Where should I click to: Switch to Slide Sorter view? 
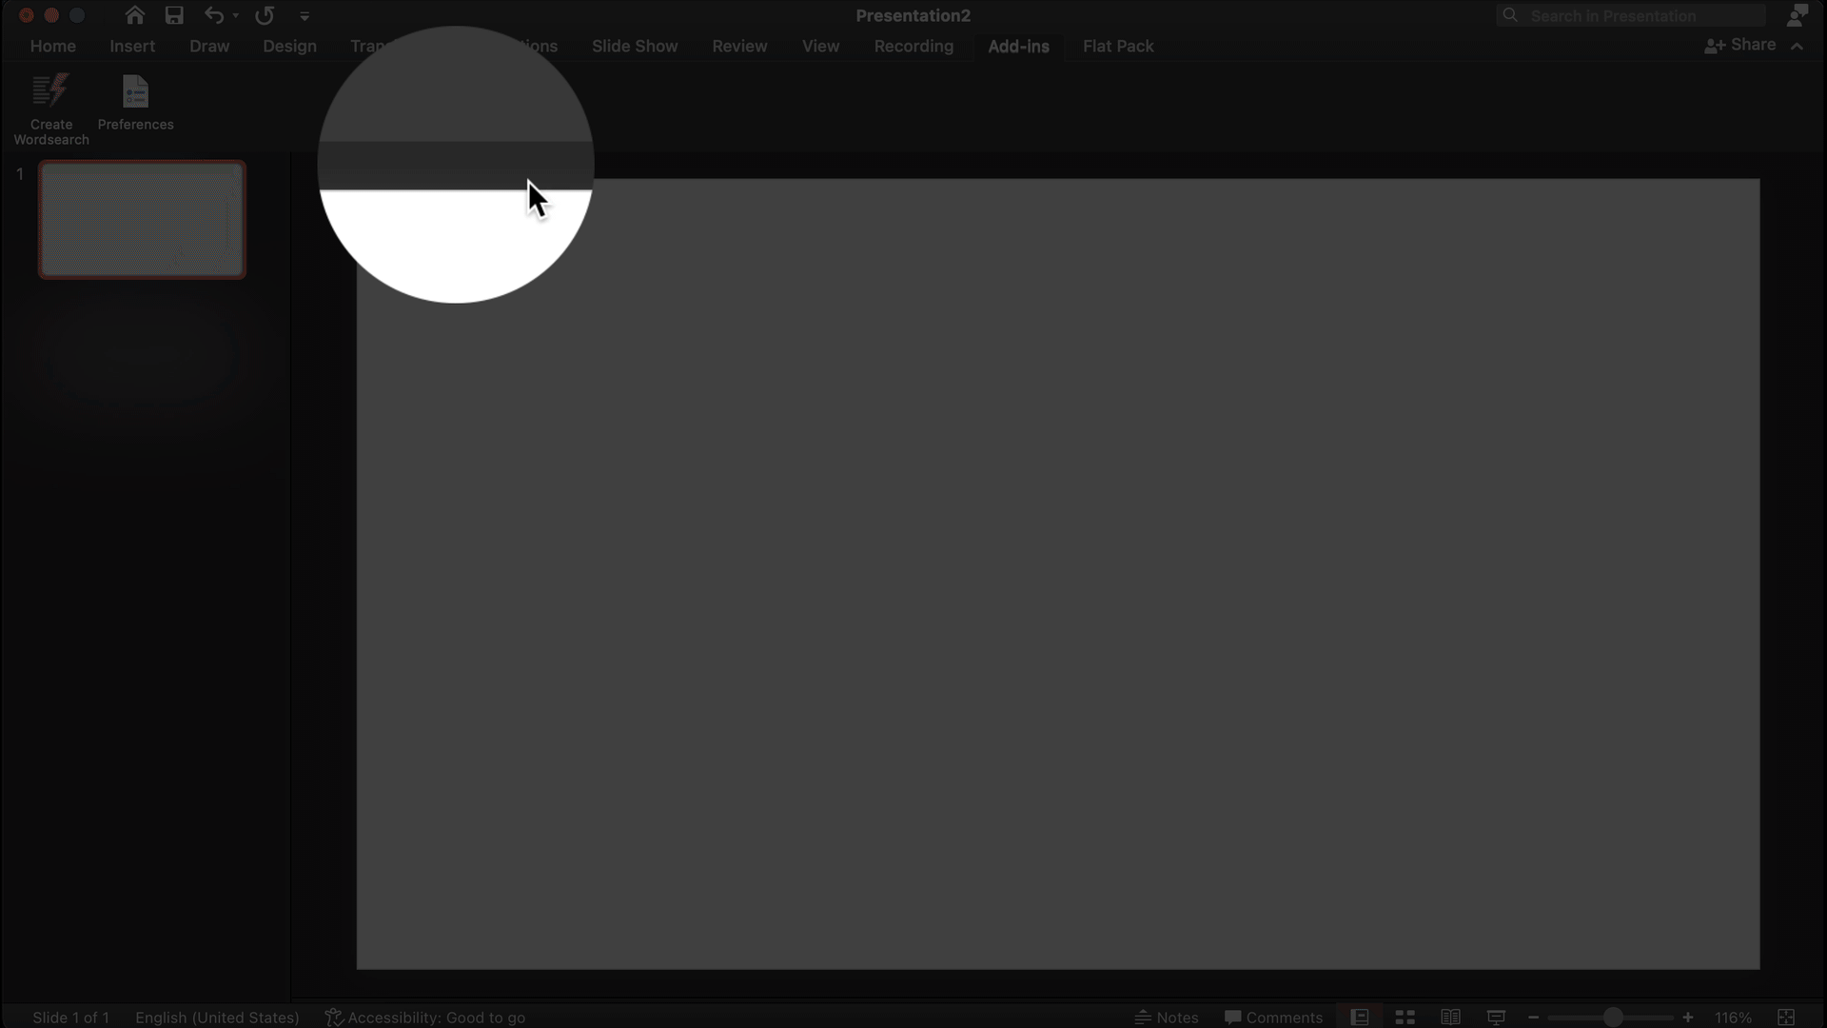click(x=1405, y=1017)
